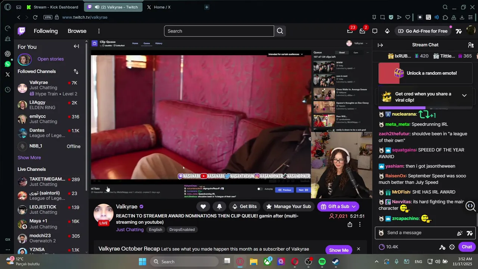
Task: Open the three-dot menu beside Browse
Action: pyautogui.click(x=99, y=31)
